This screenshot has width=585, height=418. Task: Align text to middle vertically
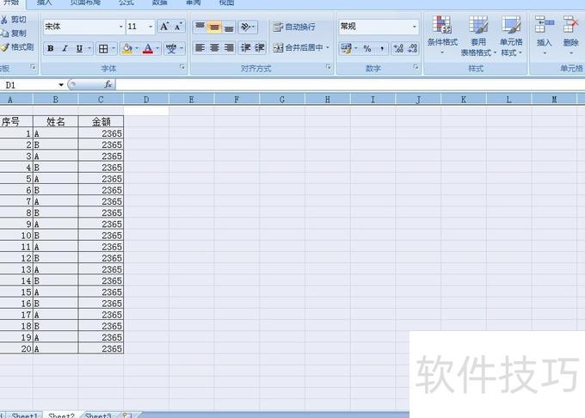click(214, 27)
